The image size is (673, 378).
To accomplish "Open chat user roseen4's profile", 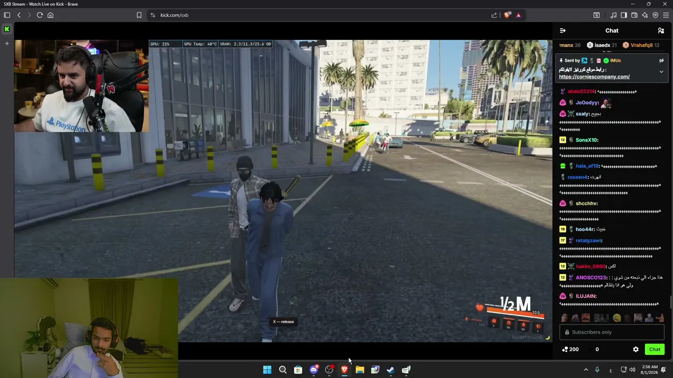I will (x=577, y=177).
